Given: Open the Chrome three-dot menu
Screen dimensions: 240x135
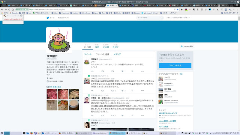Looking at the screenshot, I should (x=237, y=9).
